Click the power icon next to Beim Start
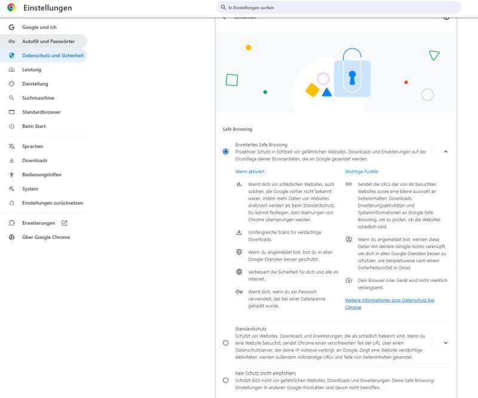This screenshot has height=398, width=478. [x=11, y=126]
